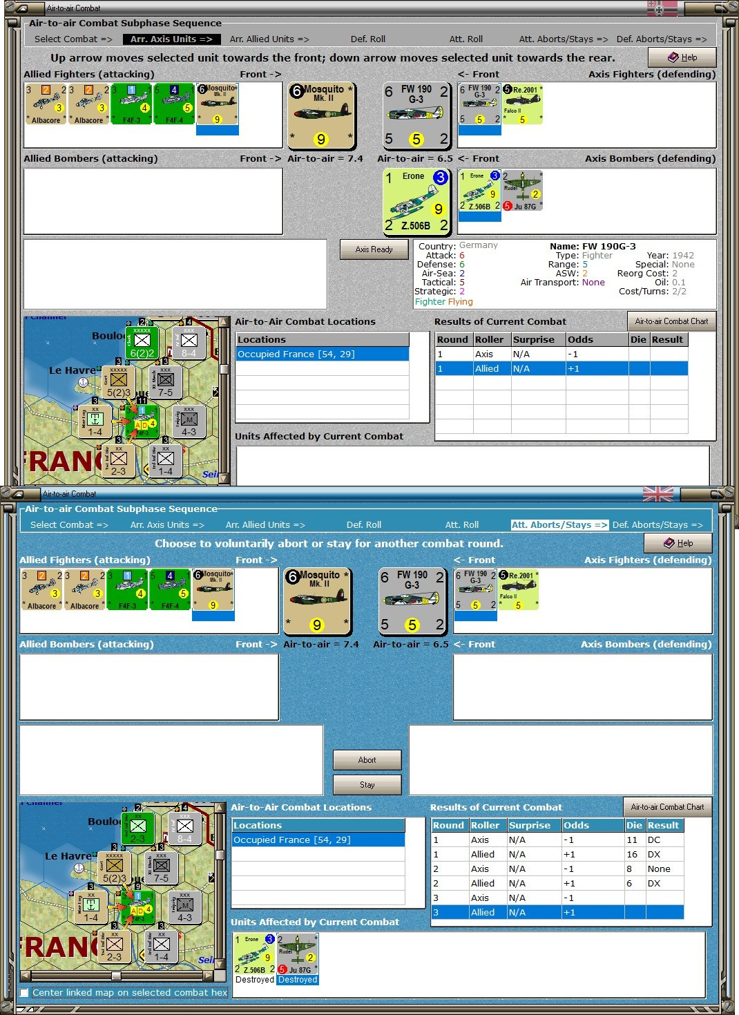Select Ju 87G Rudel bomber counter in upper Axis Bombers list
This screenshot has width=739, height=1015.
pos(522,191)
